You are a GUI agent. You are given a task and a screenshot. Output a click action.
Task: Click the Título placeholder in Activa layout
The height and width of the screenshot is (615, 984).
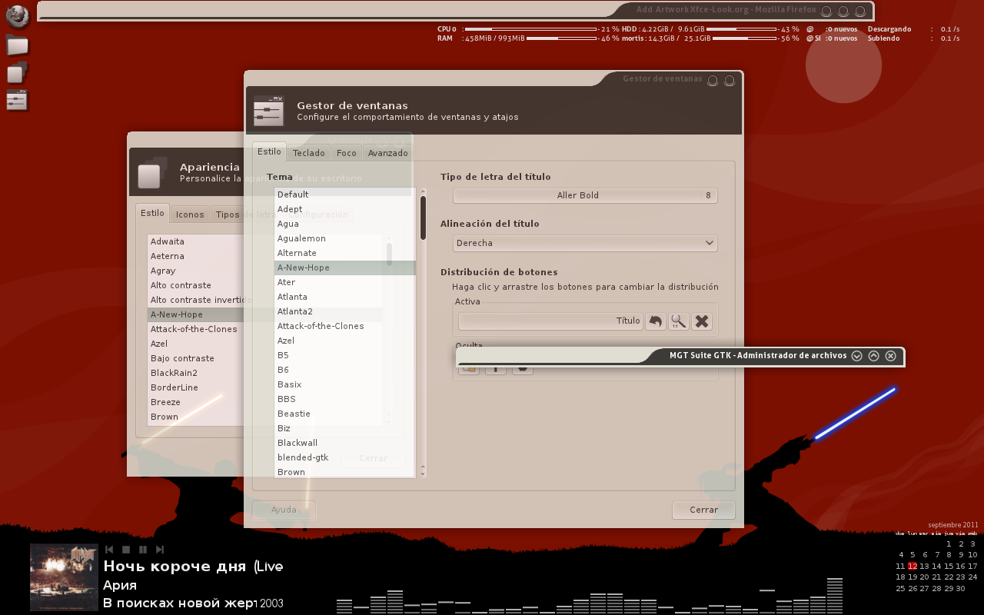550,321
